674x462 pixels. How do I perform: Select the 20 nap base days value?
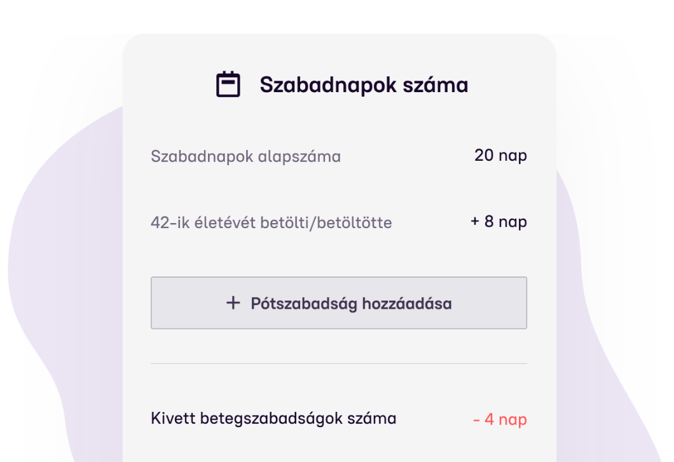click(x=500, y=155)
